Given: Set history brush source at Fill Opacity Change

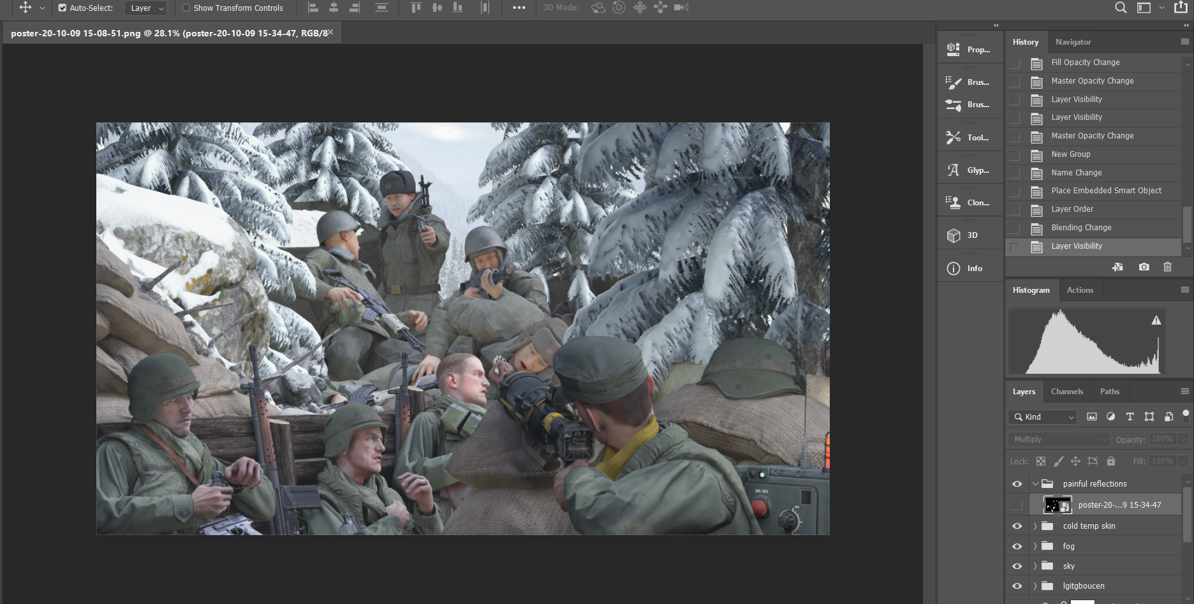Looking at the screenshot, I should (1015, 63).
